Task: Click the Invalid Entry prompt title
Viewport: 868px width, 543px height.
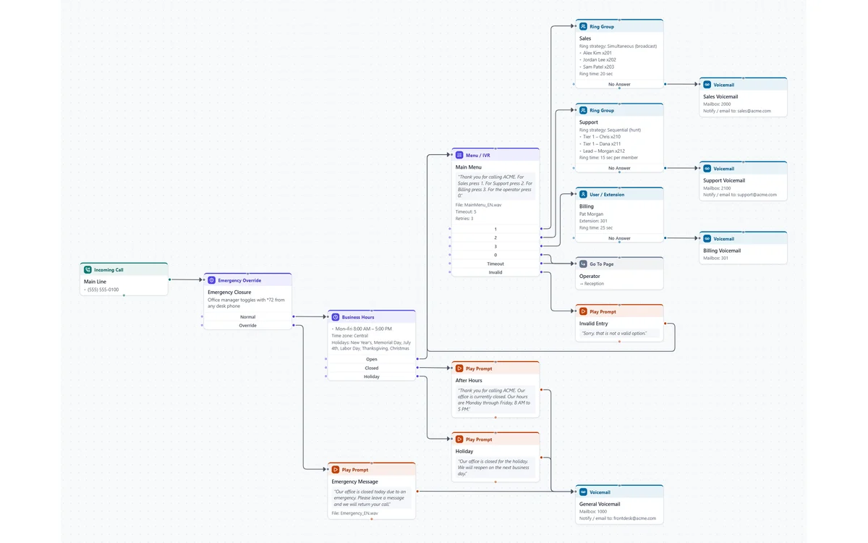Action: point(594,324)
